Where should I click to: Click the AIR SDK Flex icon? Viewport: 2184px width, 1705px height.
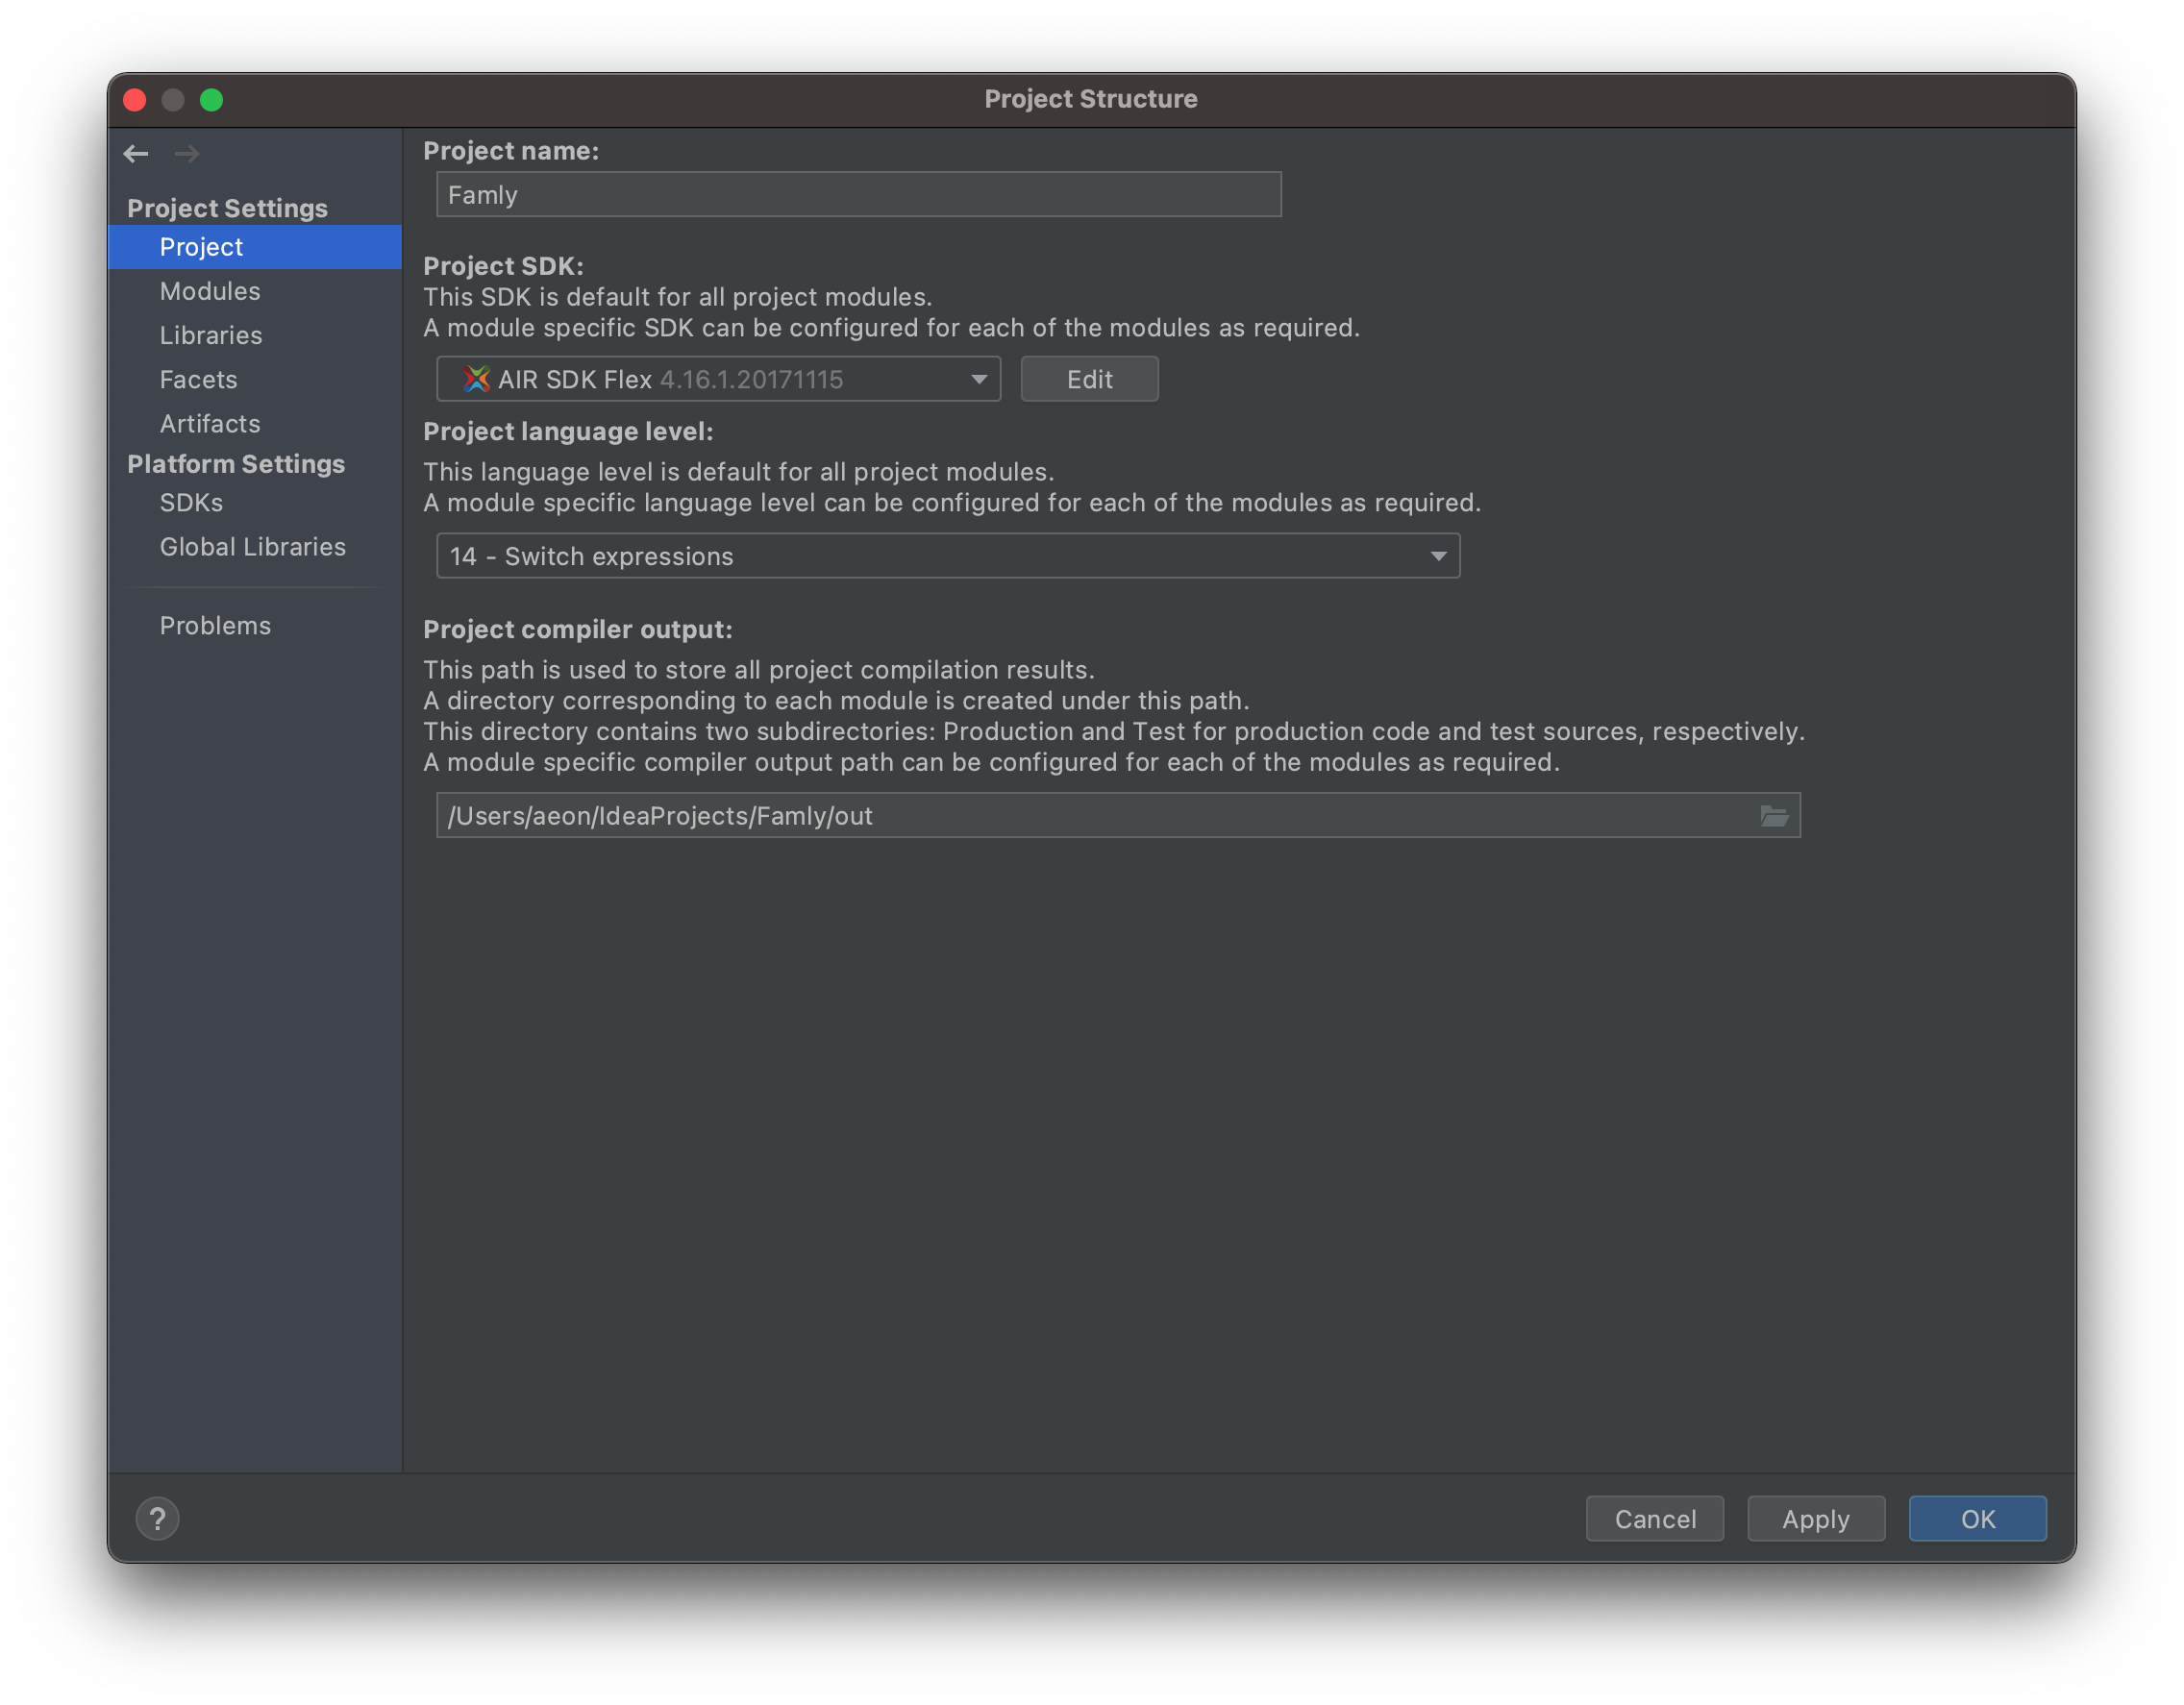coord(477,379)
